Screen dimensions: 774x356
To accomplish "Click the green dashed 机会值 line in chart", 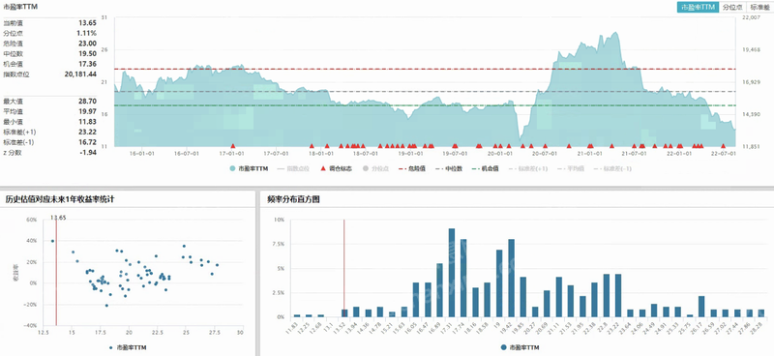I will (425, 105).
